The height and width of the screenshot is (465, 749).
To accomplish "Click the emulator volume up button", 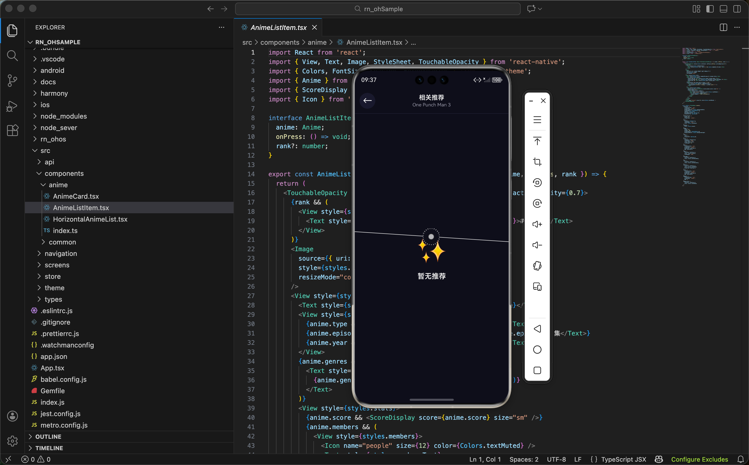I will click(x=537, y=224).
